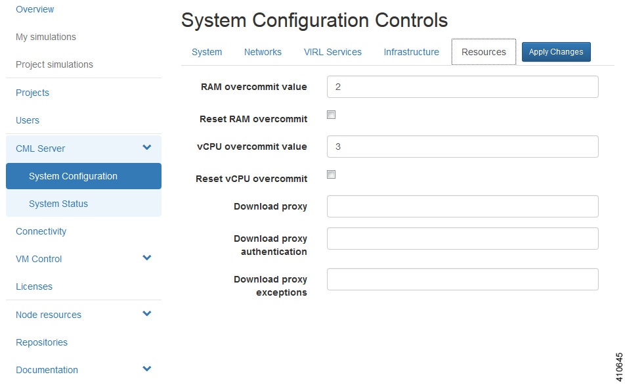Select the Download proxy authentication field

(x=462, y=238)
